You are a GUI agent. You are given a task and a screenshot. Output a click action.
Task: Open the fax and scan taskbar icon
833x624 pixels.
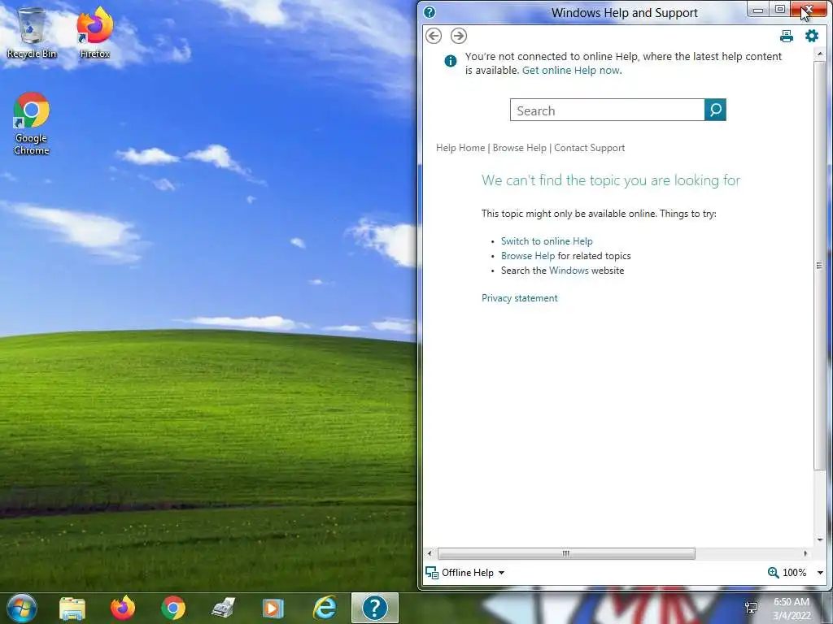pos(224,608)
